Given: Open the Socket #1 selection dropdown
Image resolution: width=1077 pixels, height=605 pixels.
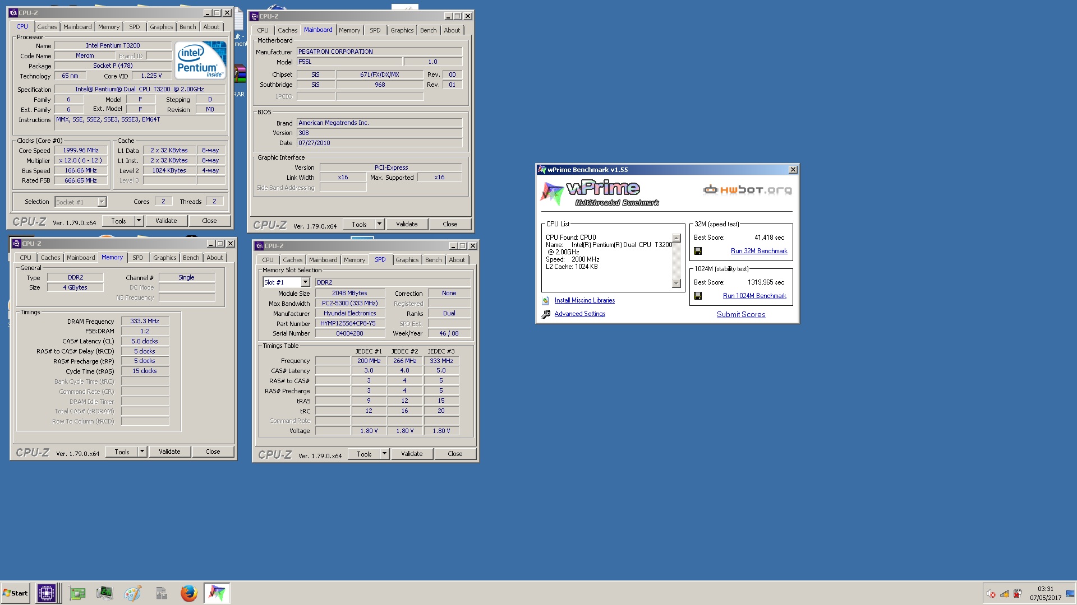Looking at the screenshot, I should 102,202.
